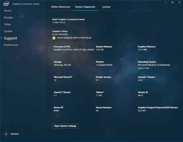
Task: Click the Intel logo icon
Action: 6,4
